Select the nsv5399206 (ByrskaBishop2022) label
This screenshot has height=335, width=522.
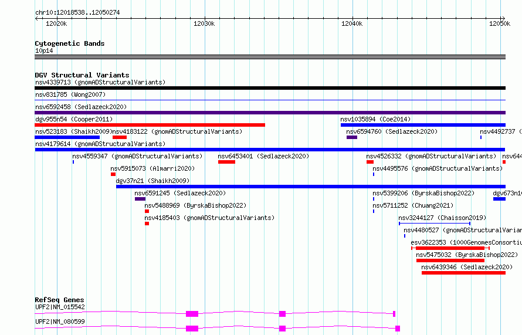click(x=423, y=193)
